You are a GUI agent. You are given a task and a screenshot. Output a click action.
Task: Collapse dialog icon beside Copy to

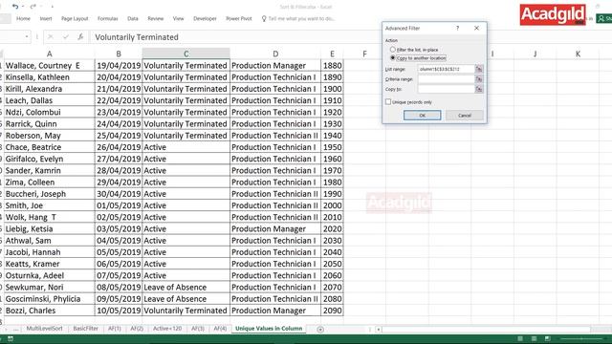click(x=479, y=89)
